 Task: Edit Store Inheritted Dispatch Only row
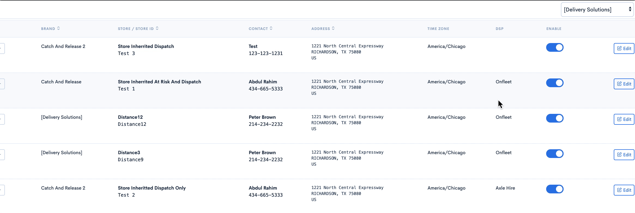[x=624, y=190]
